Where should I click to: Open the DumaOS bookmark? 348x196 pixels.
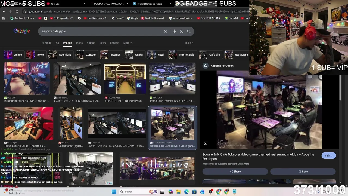pos(118,18)
